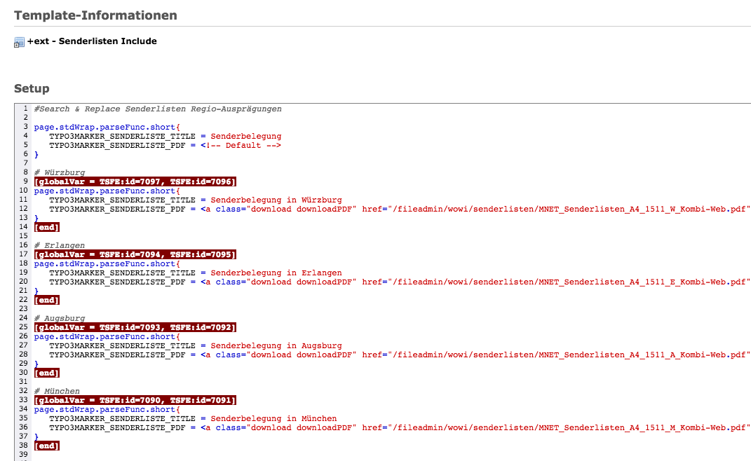Click 'page.stdWrap.parseFunc.short{' on line 34

(107, 409)
